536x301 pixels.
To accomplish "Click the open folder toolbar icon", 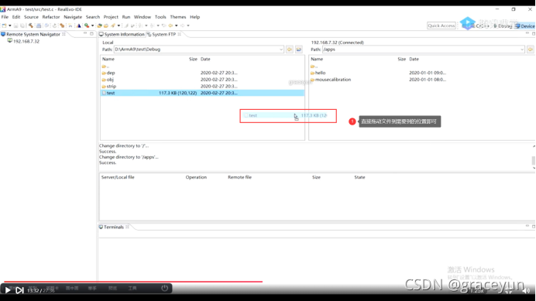I will [x=99, y=26].
